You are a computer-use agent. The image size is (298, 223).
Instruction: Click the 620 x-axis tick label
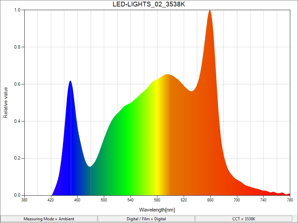(x=184, y=200)
